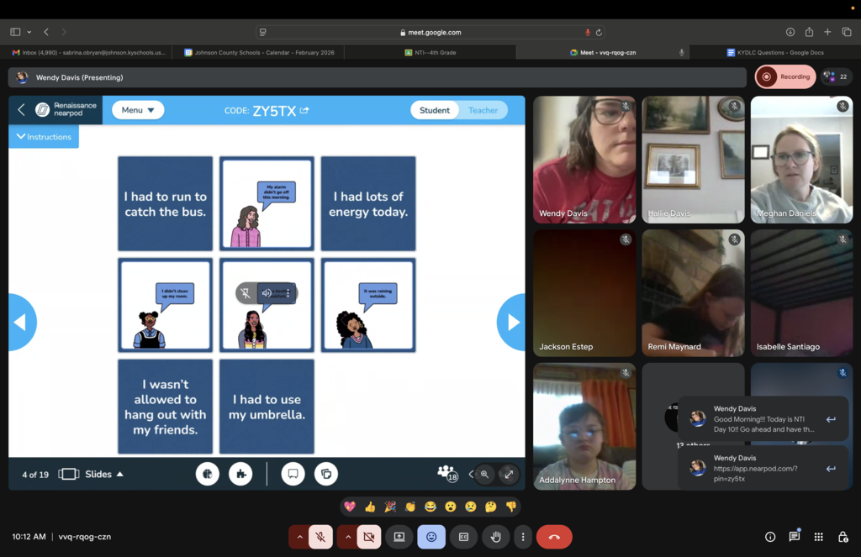Send the thumbs up emoji reaction
Viewport: 861px width, 557px height.
pos(370,507)
